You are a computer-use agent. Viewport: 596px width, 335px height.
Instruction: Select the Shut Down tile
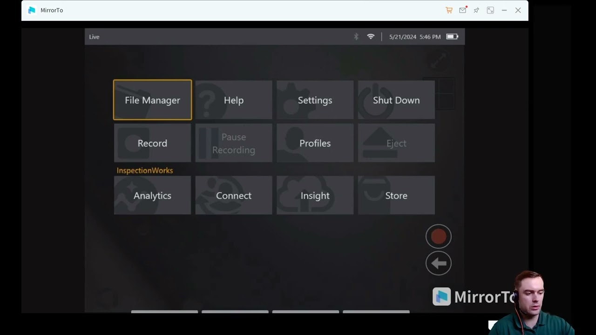(396, 100)
